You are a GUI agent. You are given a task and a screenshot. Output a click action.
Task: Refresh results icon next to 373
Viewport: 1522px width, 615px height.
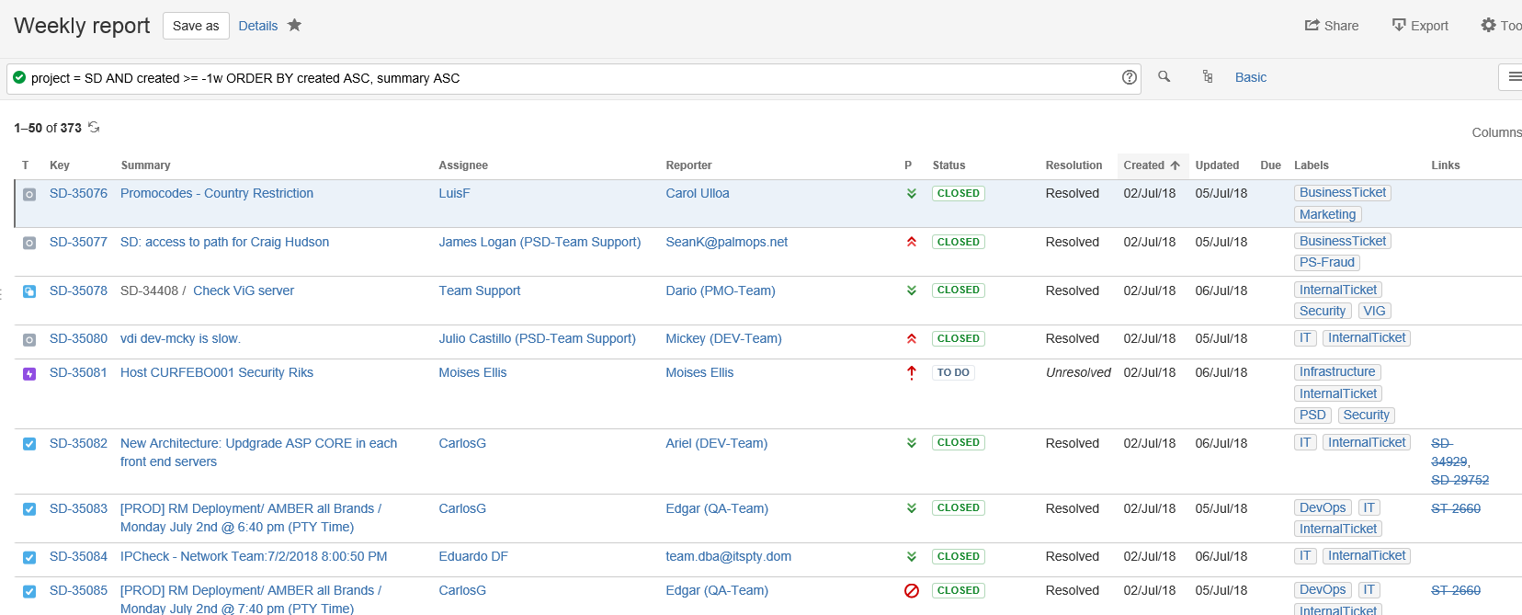point(94,127)
